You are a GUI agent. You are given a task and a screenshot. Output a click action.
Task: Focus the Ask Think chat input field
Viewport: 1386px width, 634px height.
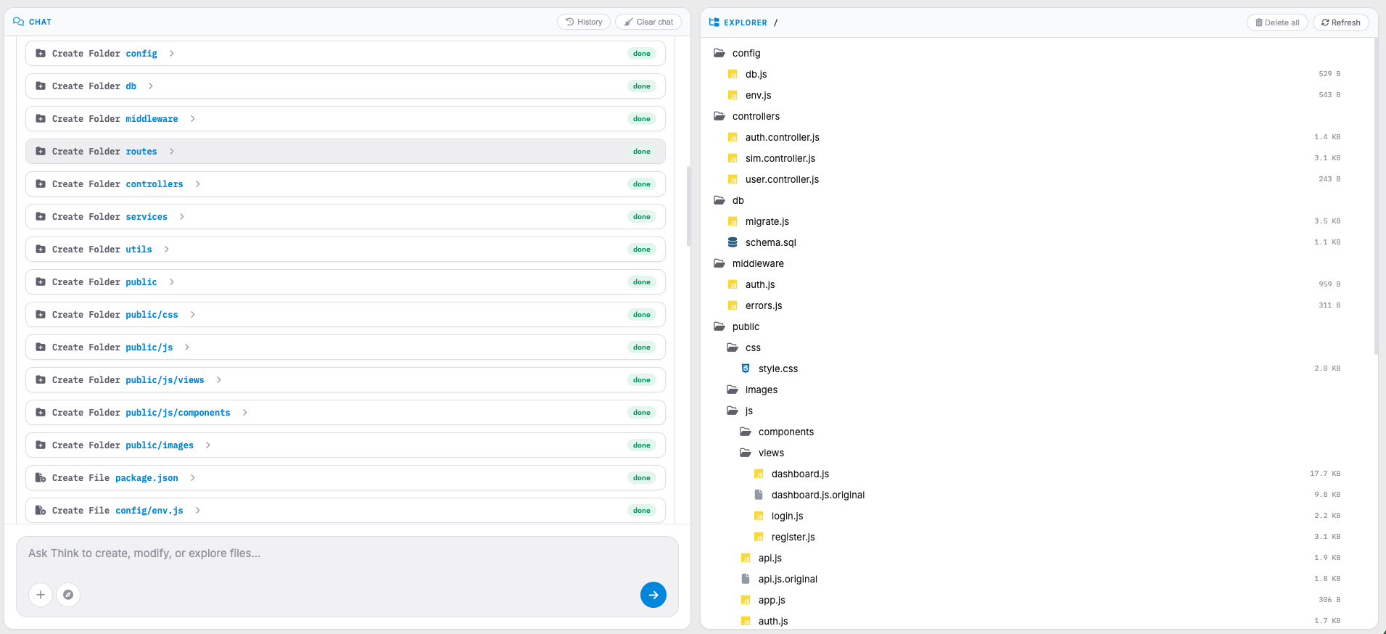[347, 553]
